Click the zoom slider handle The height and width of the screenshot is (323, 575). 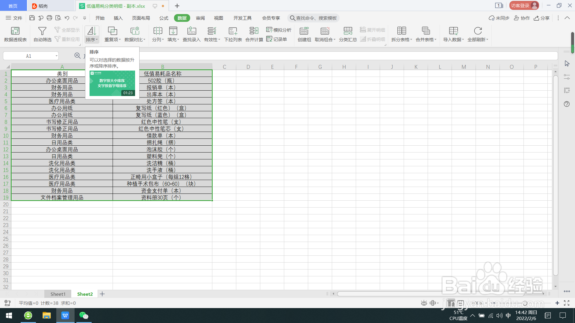pyautogui.click(x=525, y=303)
